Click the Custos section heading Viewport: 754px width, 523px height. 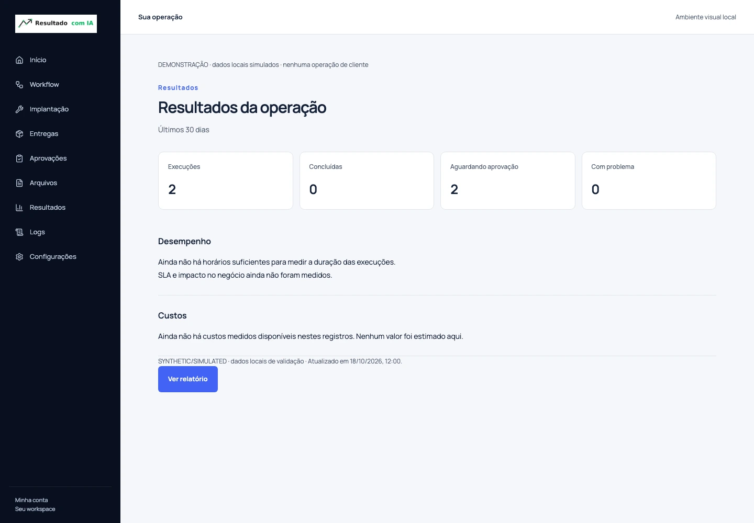[x=172, y=316]
